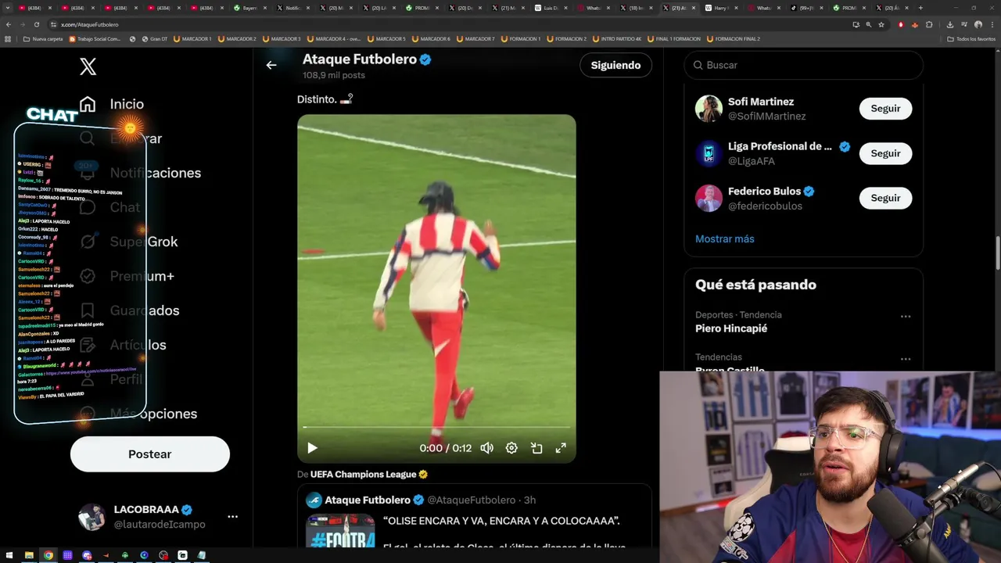Go back in Chrome browser
This screenshot has width=1001, height=563.
coord(8,24)
